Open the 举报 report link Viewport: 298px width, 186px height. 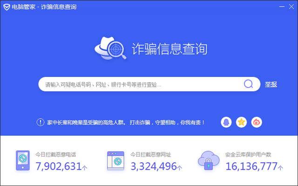click(x=271, y=84)
